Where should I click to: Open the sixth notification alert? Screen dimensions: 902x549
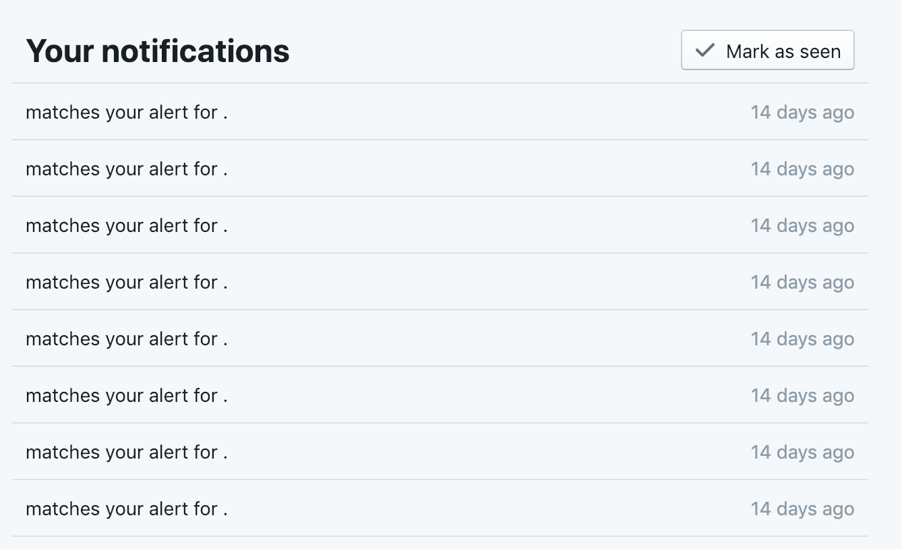[x=127, y=395]
